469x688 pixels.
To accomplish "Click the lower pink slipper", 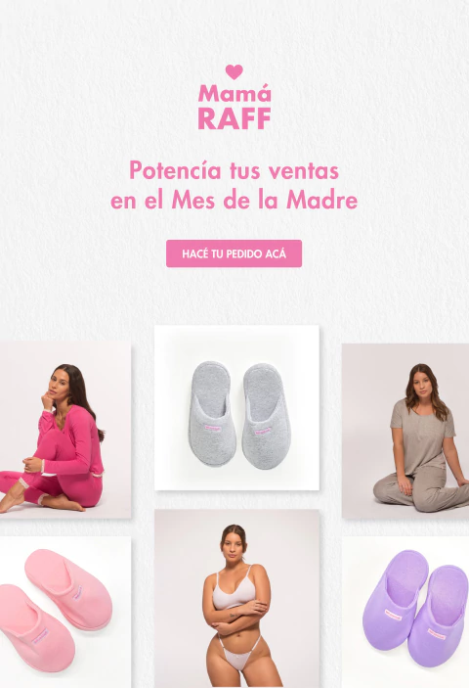I will point(35,627).
